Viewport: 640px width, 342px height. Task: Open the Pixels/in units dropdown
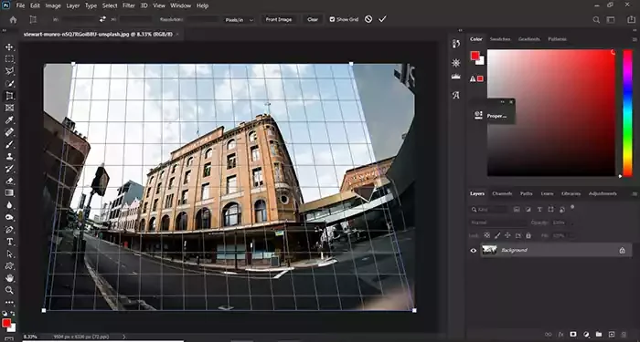pyautogui.click(x=239, y=19)
